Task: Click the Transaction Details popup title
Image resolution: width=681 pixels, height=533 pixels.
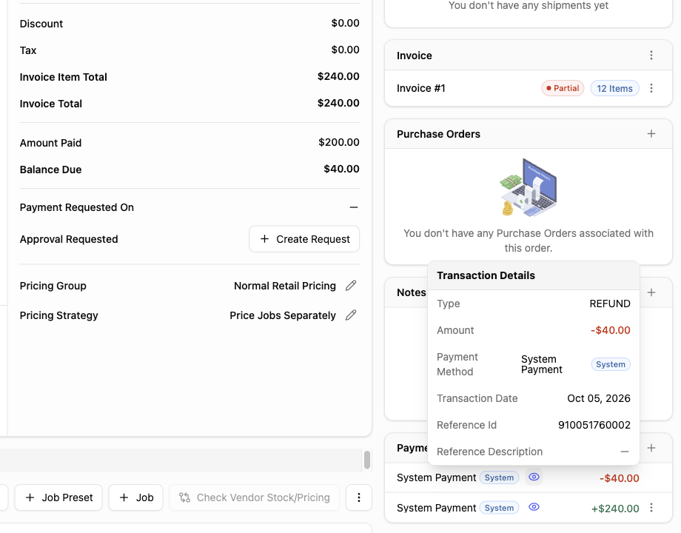Action: click(486, 275)
